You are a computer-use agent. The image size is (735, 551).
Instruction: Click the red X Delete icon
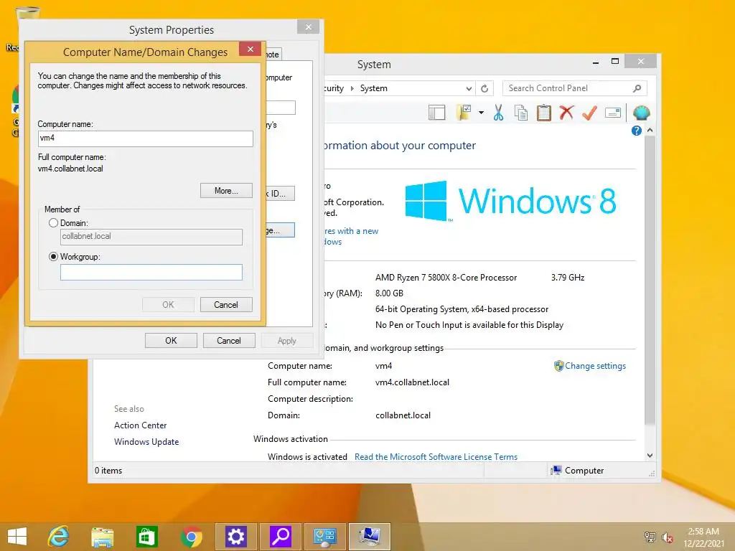pyautogui.click(x=567, y=113)
